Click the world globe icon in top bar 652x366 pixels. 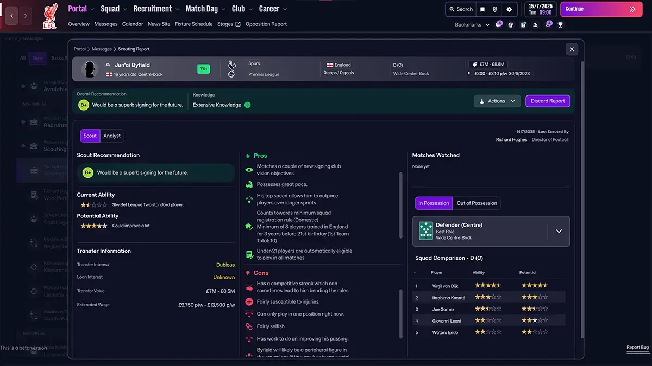coord(496,9)
